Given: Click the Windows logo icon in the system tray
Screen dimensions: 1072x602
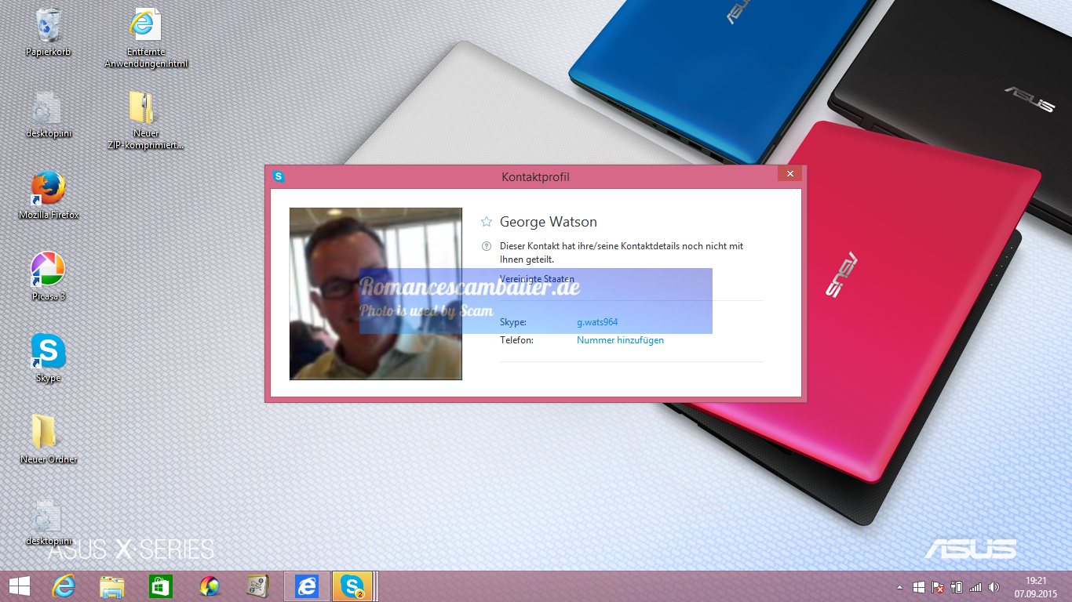Looking at the screenshot, I should (919, 586).
